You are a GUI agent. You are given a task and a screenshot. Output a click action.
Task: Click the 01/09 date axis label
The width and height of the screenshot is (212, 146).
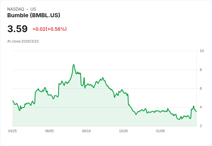[x=160, y=131]
